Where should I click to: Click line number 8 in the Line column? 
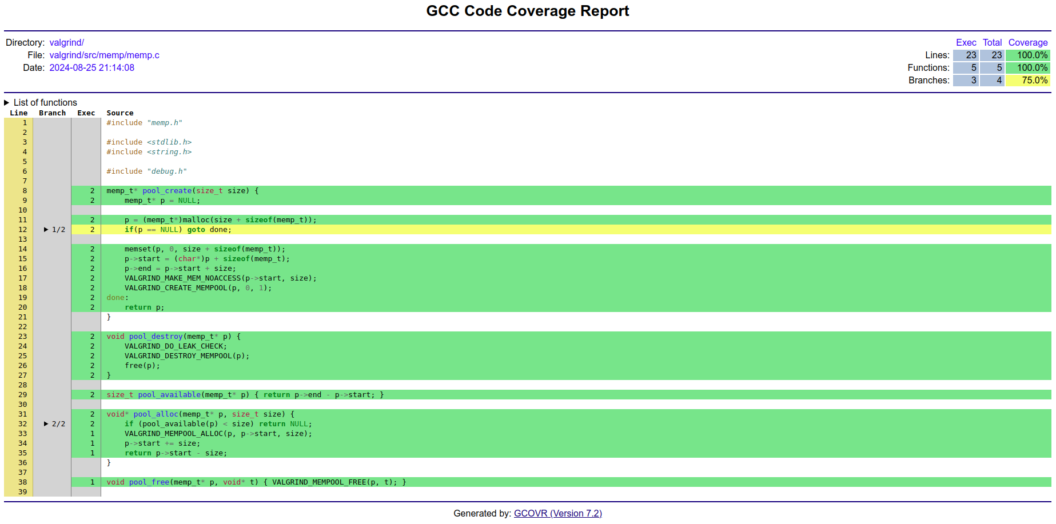pos(25,191)
